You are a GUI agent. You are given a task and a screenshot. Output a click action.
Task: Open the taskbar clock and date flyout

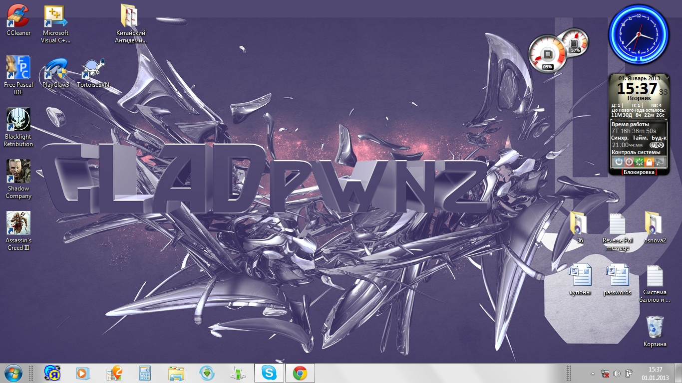coord(655,373)
